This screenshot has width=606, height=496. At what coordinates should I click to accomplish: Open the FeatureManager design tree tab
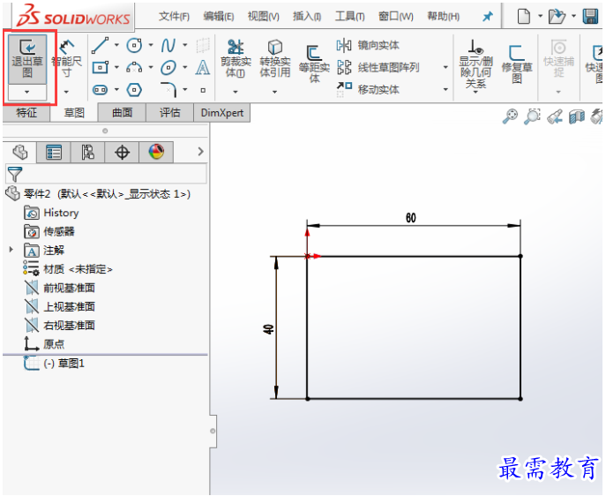[x=19, y=152]
